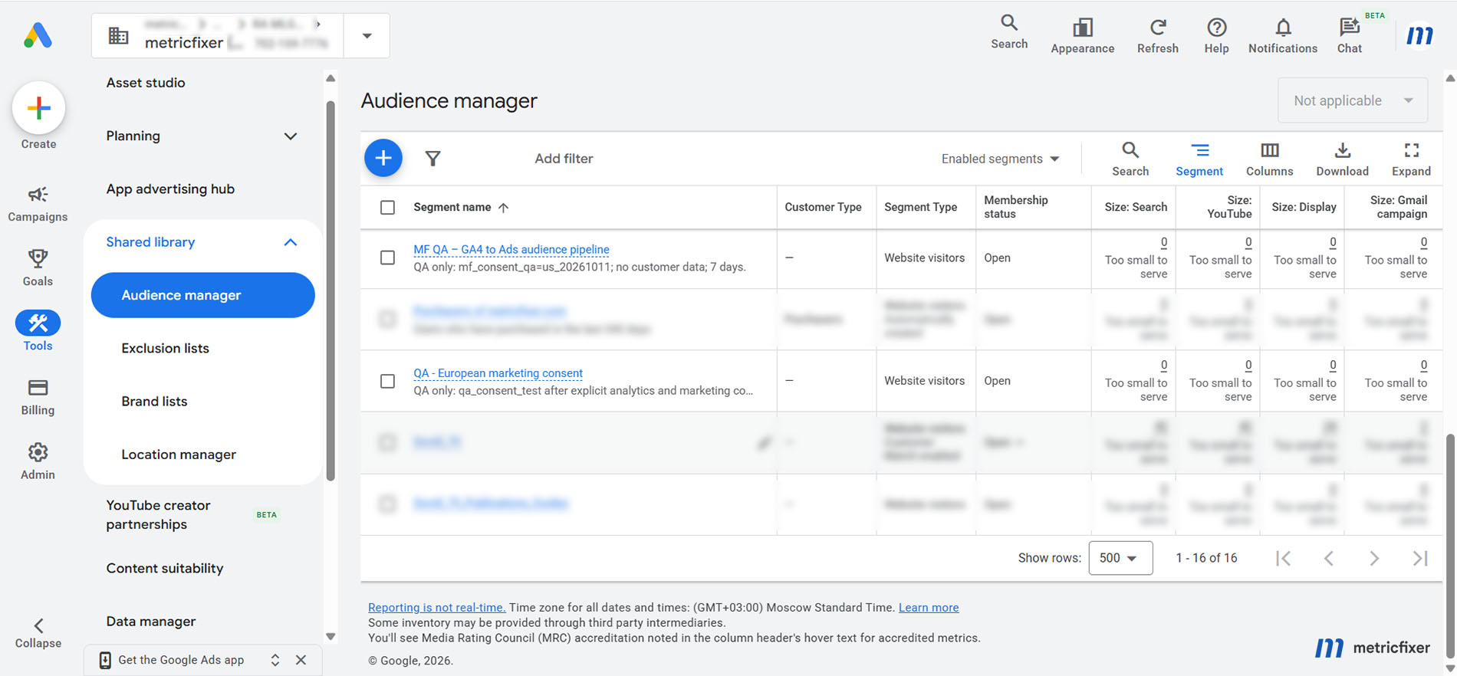Click the Add filter field
The image size is (1457, 676).
pos(564,159)
